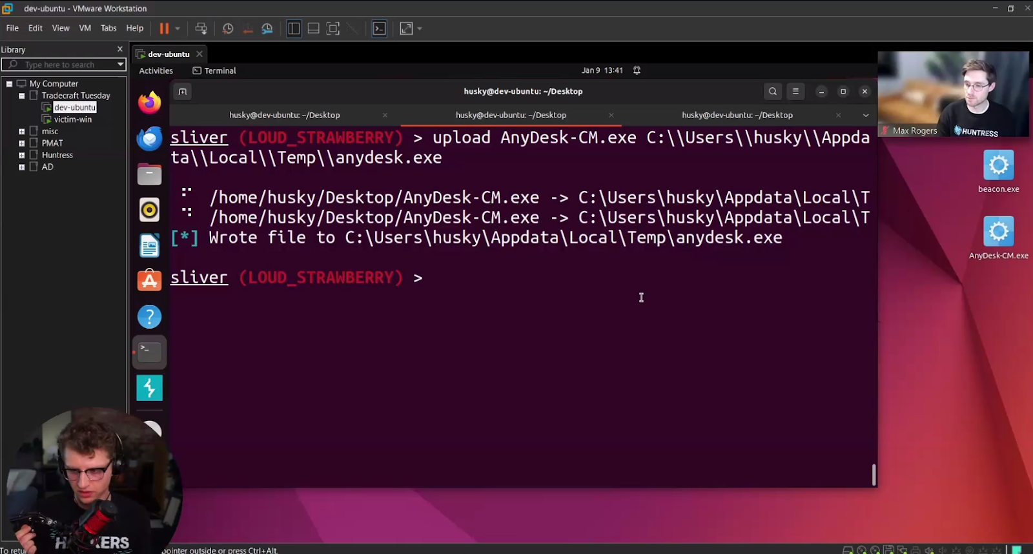Image resolution: width=1033 pixels, height=554 pixels.
Task: Open the File menu
Action: (12, 28)
